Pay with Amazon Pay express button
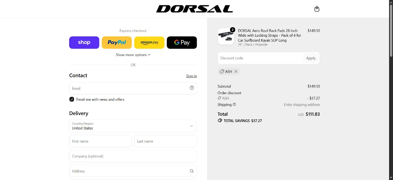Image resolution: width=393 pixels, height=180 pixels. [149, 43]
